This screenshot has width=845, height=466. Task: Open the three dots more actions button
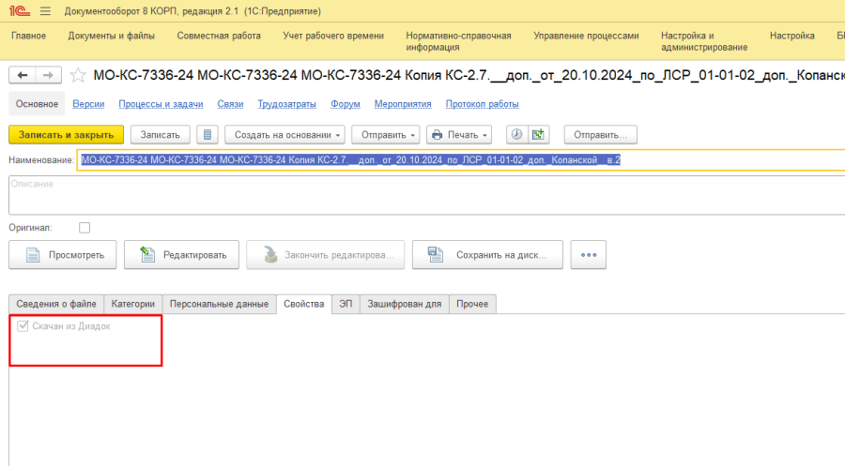[x=589, y=254]
